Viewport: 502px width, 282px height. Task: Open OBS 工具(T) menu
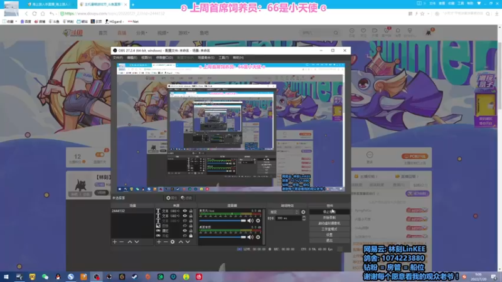pyautogui.click(x=223, y=58)
